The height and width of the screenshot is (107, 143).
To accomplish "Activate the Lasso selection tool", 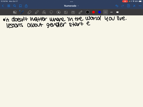I will (51, 12).
